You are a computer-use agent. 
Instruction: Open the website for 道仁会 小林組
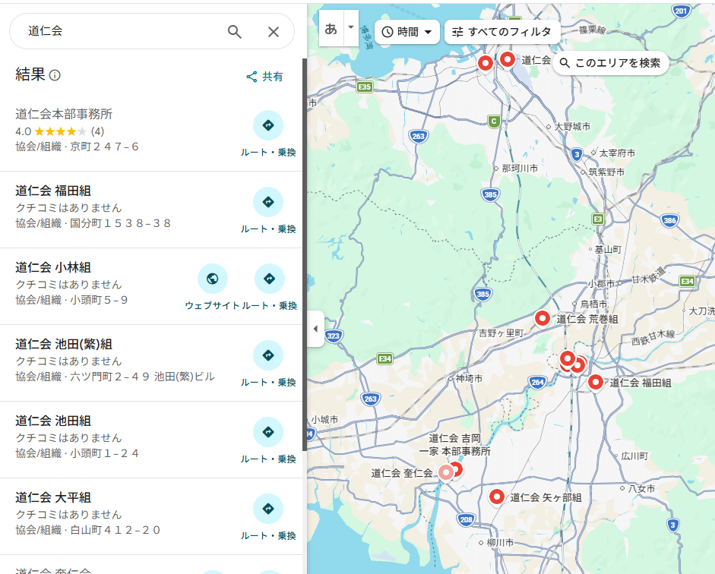[213, 279]
